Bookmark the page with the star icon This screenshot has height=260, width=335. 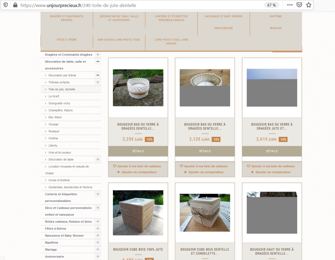point(309,5)
